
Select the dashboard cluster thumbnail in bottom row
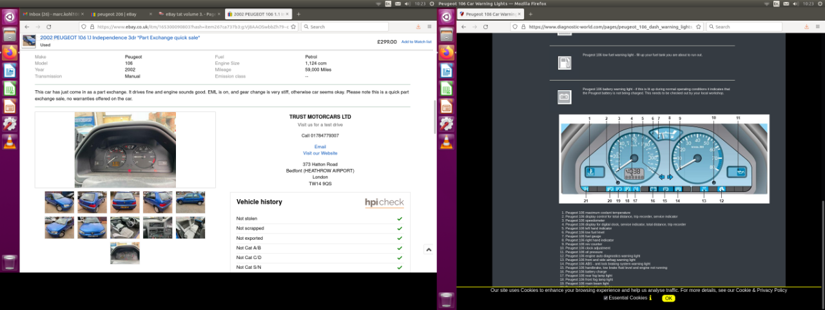[125, 253]
